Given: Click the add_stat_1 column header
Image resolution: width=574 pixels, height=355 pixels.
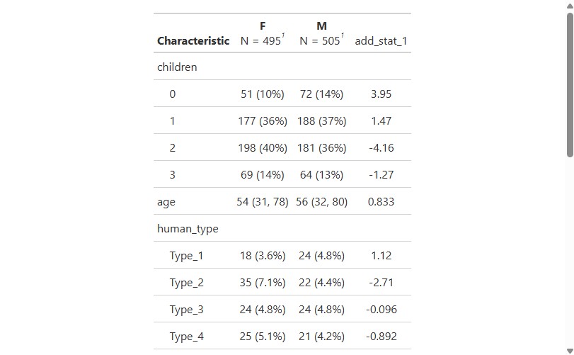Looking at the screenshot, I should 381,40.
